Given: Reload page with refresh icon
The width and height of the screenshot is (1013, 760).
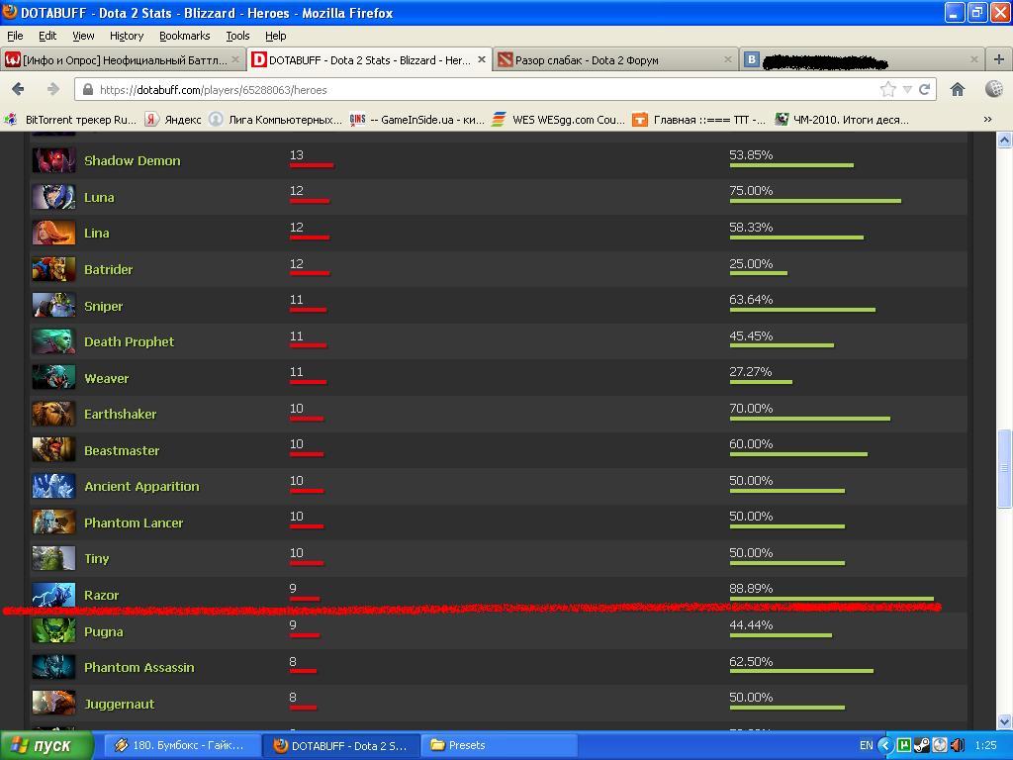Looking at the screenshot, I should click(x=925, y=89).
